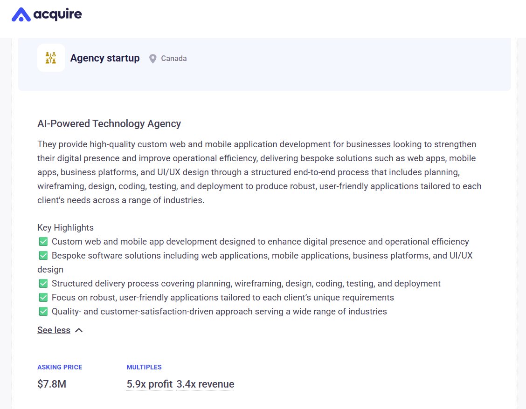Collapse description with See less link

(x=54, y=330)
